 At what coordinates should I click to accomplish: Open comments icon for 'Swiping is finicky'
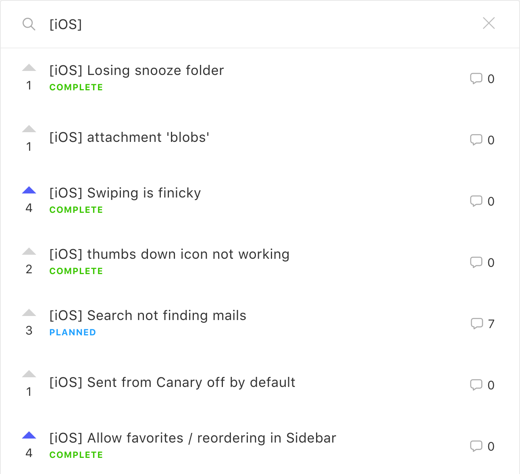pyautogui.click(x=476, y=201)
